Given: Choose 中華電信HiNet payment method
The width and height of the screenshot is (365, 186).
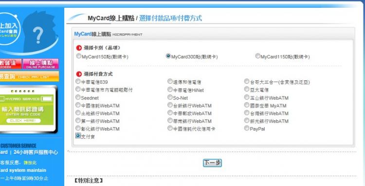Looking at the screenshot, I should pyautogui.click(x=170, y=90).
